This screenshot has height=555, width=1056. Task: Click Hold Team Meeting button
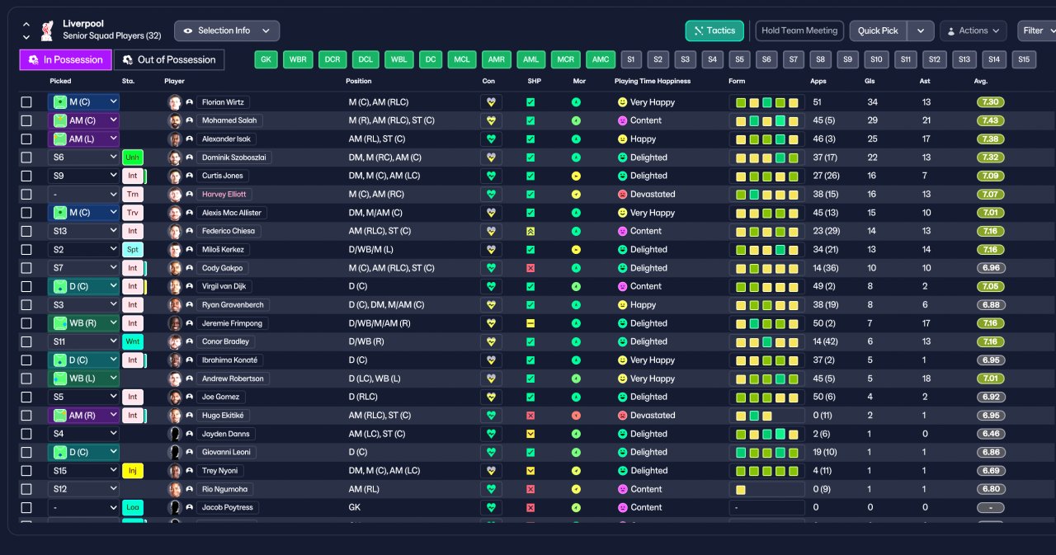click(x=799, y=31)
